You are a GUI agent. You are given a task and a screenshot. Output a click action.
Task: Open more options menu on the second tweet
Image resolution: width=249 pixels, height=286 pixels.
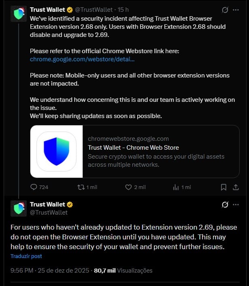pyautogui.click(x=236, y=204)
